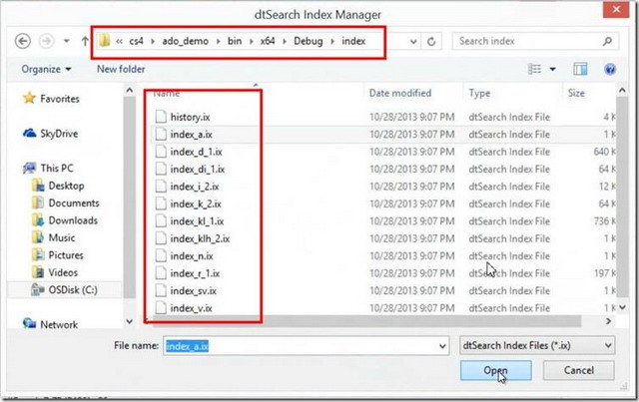Image resolution: width=639 pixels, height=402 pixels.
Task: Change view with the view icon
Action: click(x=534, y=69)
